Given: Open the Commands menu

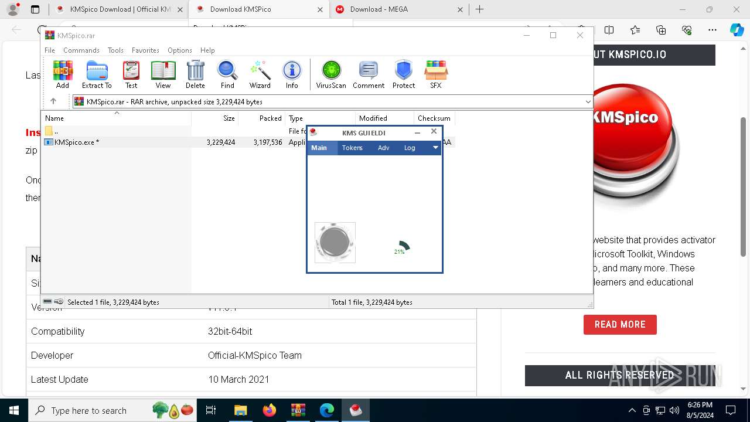Looking at the screenshot, I should [x=81, y=50].
